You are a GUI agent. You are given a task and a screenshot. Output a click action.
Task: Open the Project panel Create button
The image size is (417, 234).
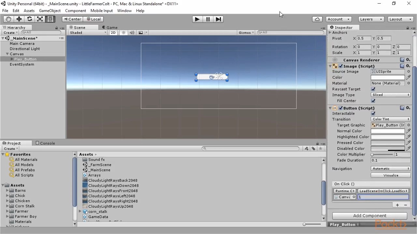point(10,149)
